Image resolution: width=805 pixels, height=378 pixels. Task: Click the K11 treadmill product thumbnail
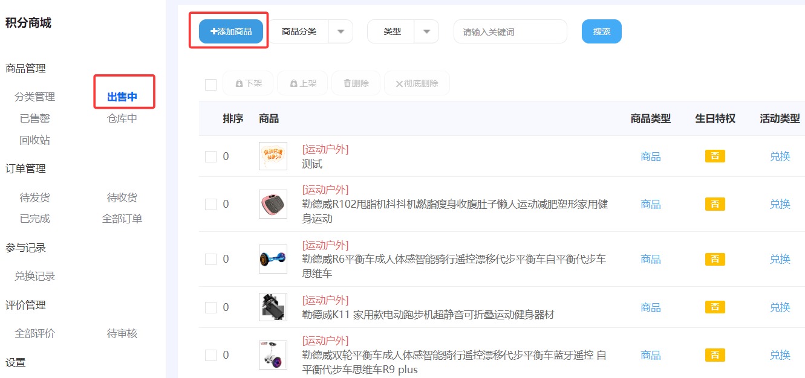pyautogui.click(x=273, y=307)
